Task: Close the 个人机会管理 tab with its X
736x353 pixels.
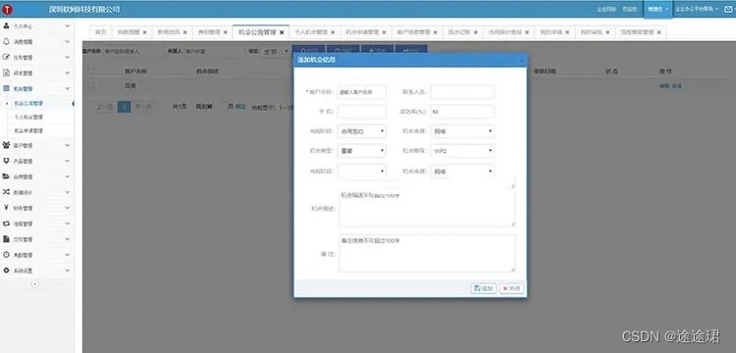Action: tap(333, 32)
